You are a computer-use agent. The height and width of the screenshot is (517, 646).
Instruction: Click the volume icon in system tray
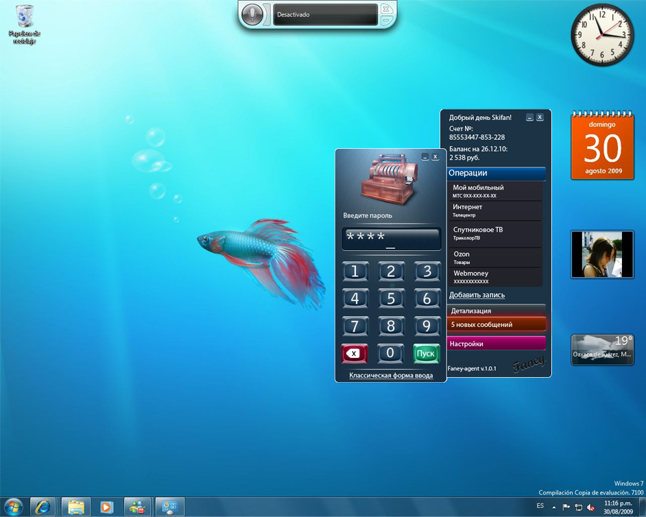tap(590, 507)
